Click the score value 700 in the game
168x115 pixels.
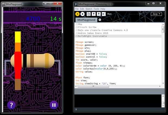[x=33, y=19]
